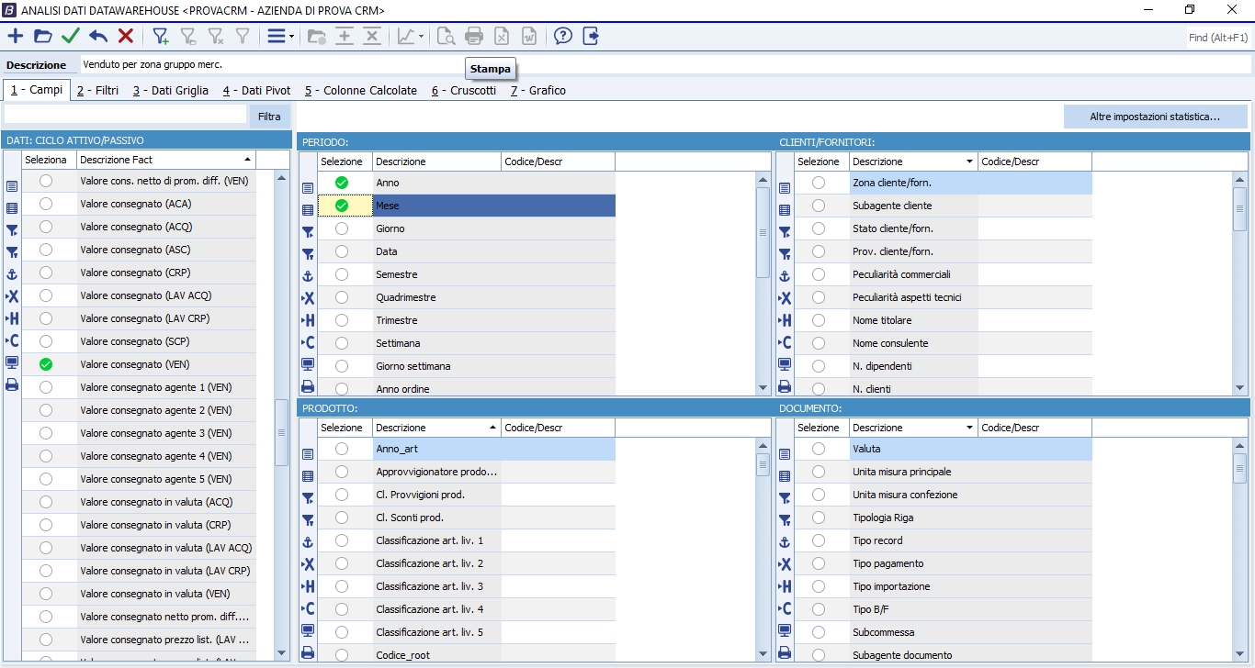This screenshot has width=1255, height=668.
Task: Click the Filtra button
Action: [x=269, y=117]
